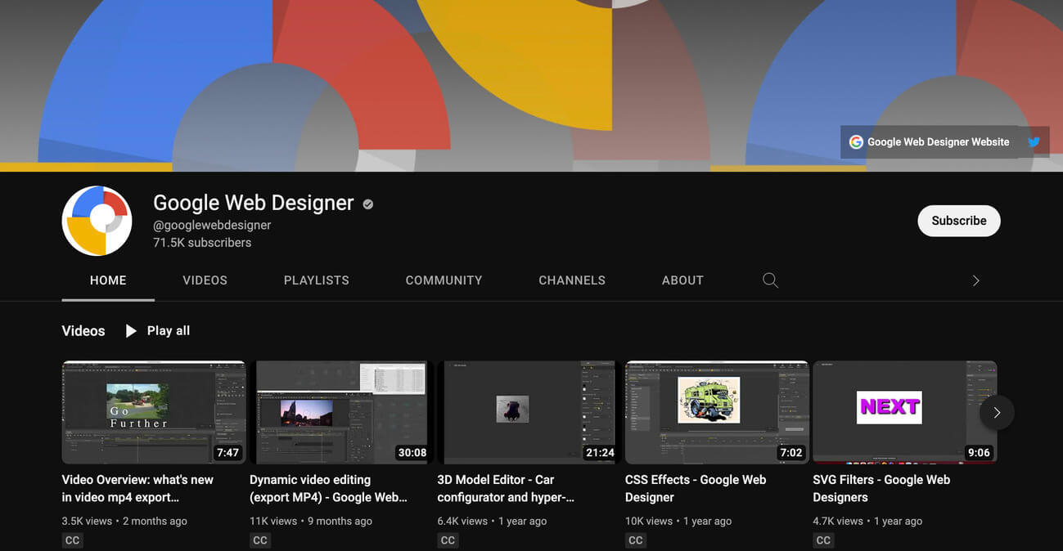Viewport: 1063px width, 551px height.
Task: Open the Twitter link icon in banner
Action: coord(1034,142)
